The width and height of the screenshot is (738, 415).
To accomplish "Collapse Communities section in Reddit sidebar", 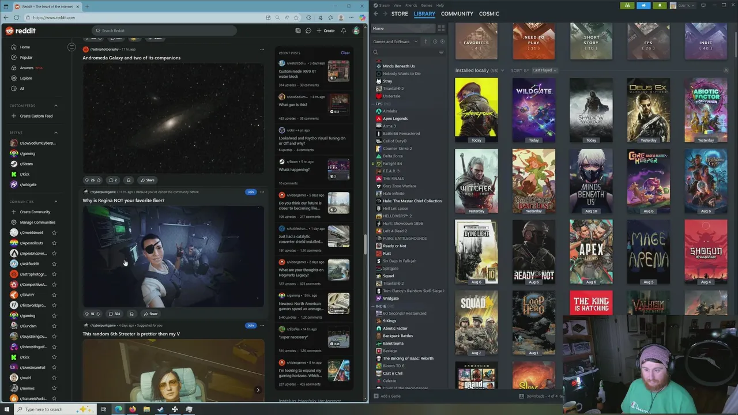I will 56,202.
